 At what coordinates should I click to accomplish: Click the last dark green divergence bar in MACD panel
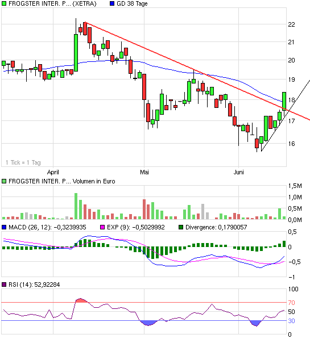pyautogui.click(x=284, y=244)
